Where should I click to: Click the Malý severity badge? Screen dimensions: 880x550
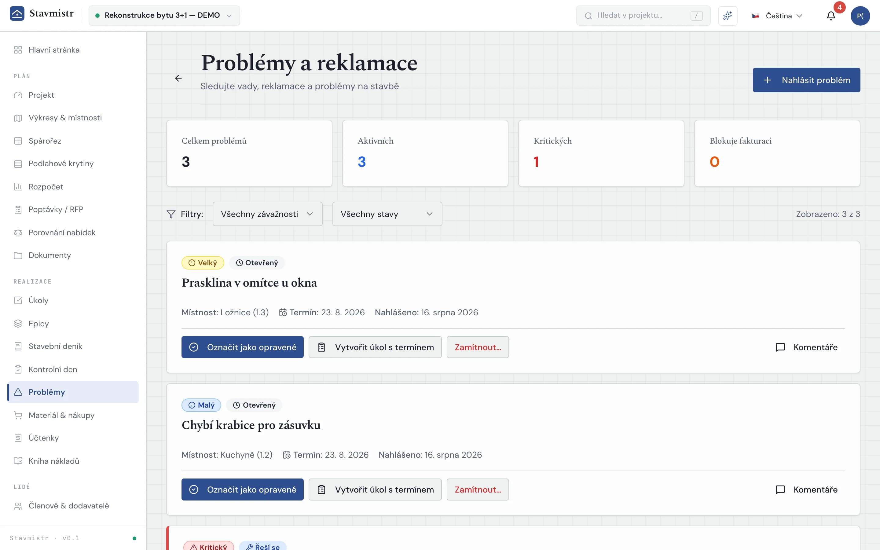pos(201,405)
